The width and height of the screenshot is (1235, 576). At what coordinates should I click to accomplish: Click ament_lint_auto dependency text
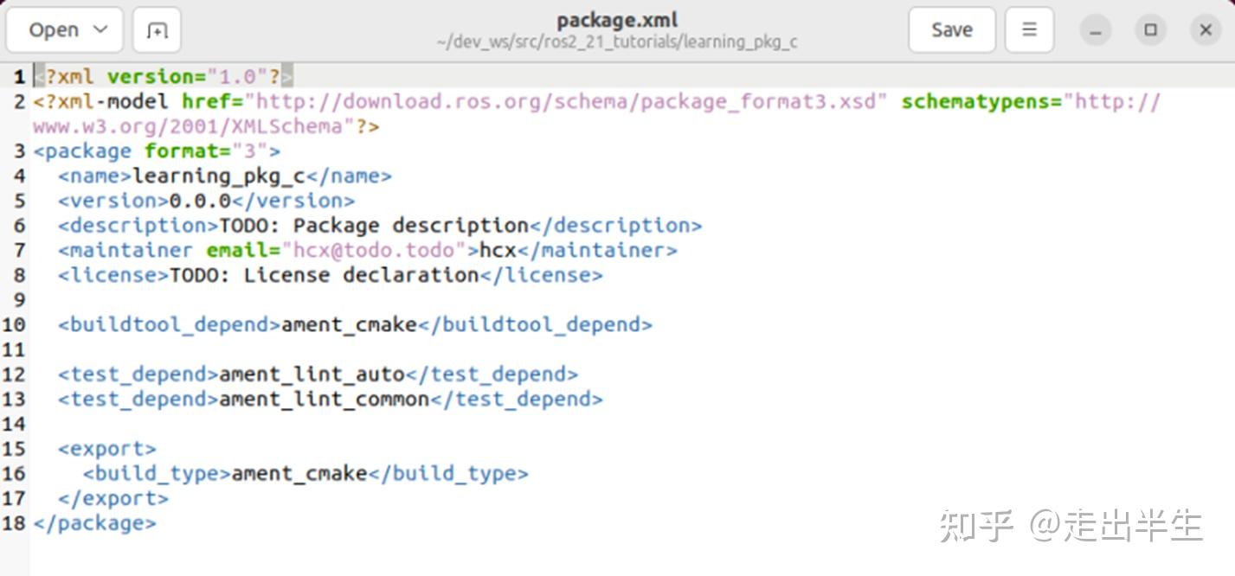click(x=312, y=374)
